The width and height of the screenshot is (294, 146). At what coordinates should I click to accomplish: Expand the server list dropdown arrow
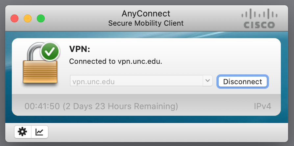pos(208,81)
